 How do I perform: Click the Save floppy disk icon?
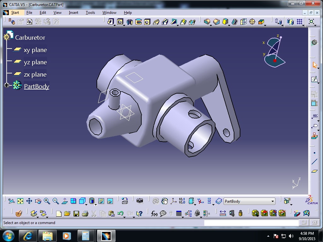(76, 214)
